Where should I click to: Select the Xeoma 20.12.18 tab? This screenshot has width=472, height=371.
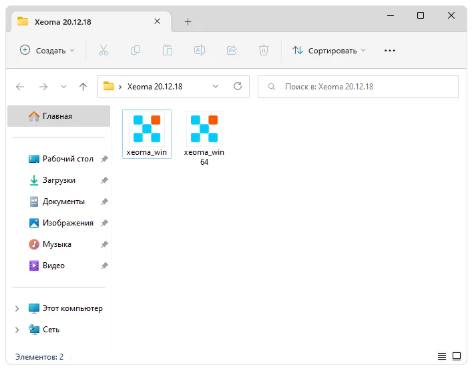point(91,21)
